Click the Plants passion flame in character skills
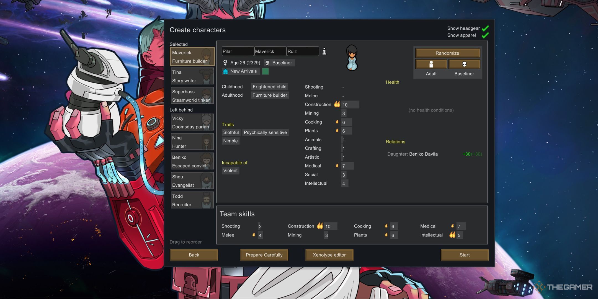Screen dimensions: 598x299 pyautogui.click(x=337, y=130)
